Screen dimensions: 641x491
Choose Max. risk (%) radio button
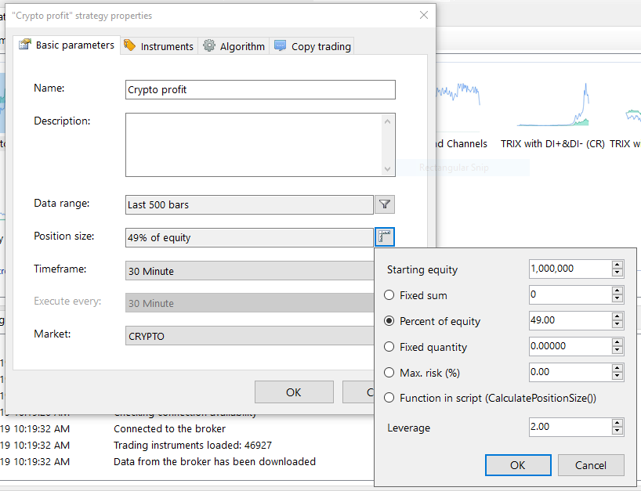389,372
